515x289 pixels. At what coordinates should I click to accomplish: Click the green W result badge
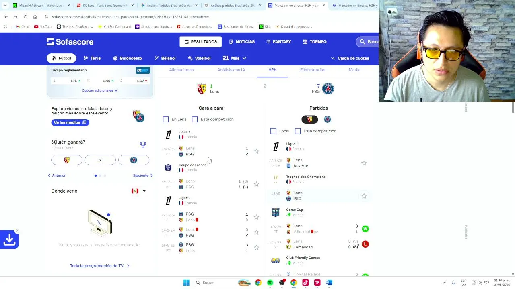(365, 229)
